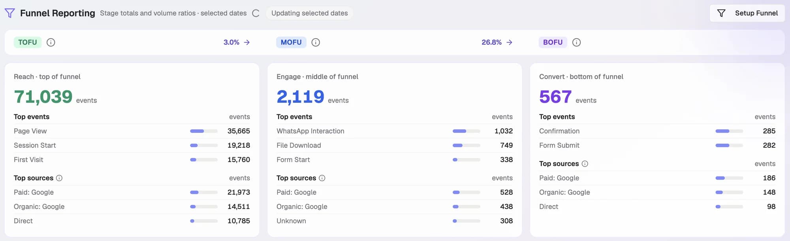Click 'Paid: Google' in the Engage card
This screenshot has width=790, height=241.
(x=296, y=192)
